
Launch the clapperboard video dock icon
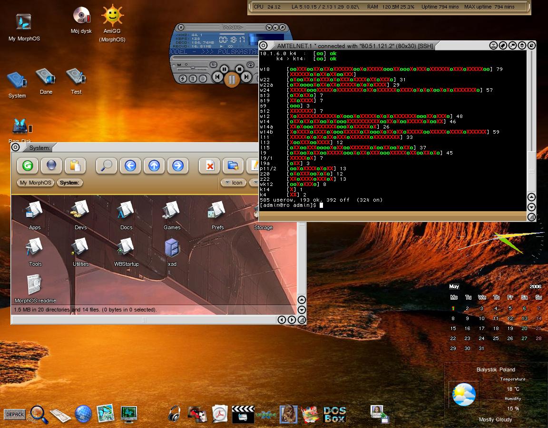243,414
